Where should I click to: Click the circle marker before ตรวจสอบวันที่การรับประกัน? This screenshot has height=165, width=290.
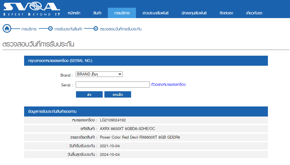coord(96,28)
